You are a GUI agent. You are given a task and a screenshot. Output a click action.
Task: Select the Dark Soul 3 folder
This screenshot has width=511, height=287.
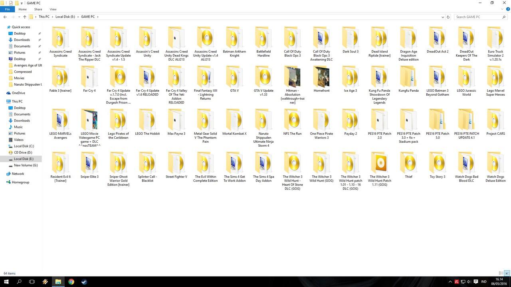click(x=351, y=40)
